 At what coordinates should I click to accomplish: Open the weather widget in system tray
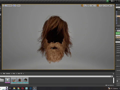pos(113,88)
